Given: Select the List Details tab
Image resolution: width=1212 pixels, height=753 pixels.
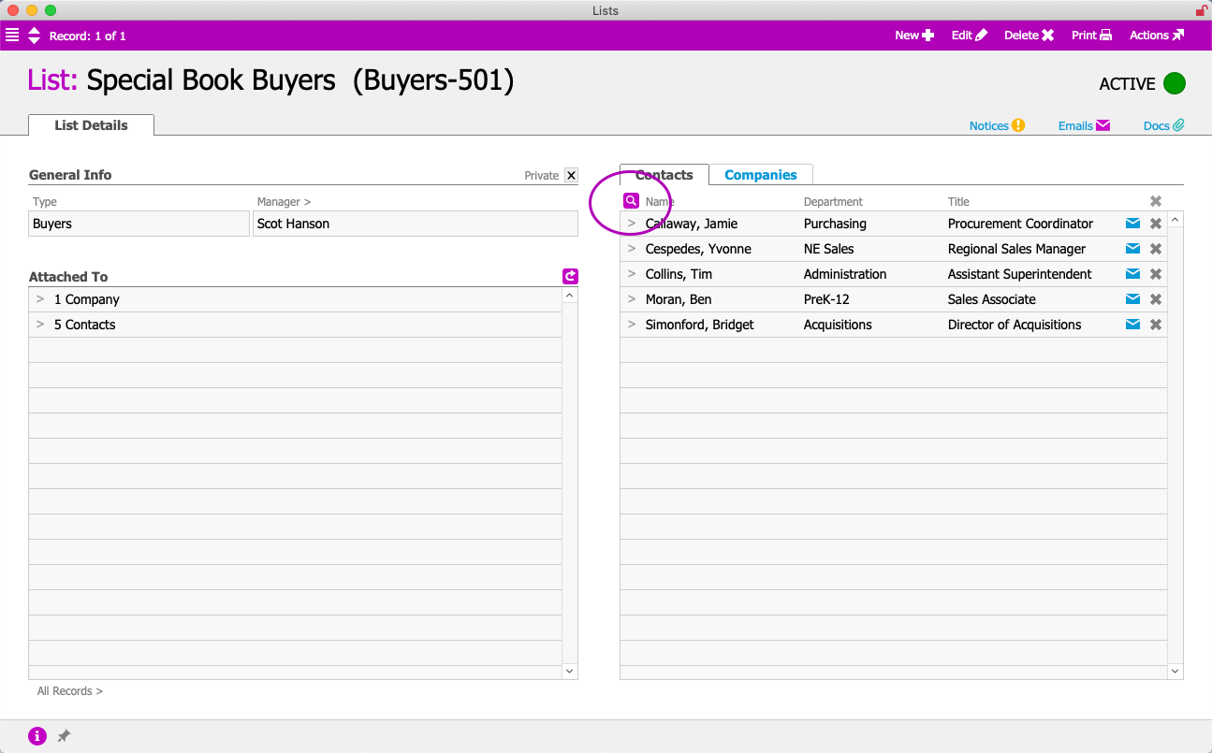Looking at the screenshot, I should click(x=91, y=125).
